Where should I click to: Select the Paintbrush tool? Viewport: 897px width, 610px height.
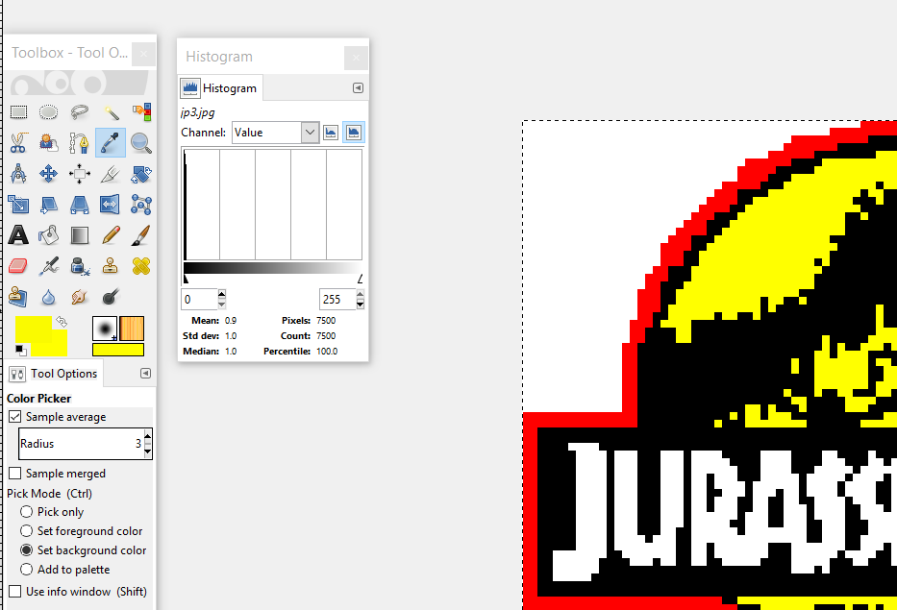(x=141, y=235)
